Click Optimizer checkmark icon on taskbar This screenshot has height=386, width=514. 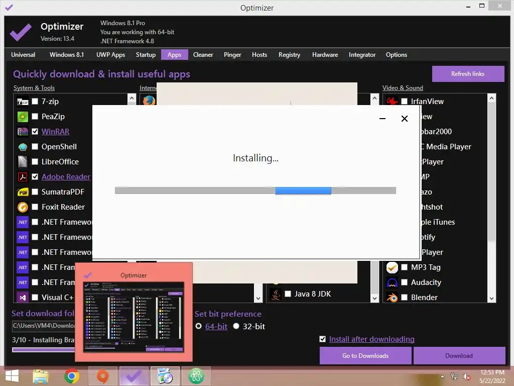pos(134,376)
